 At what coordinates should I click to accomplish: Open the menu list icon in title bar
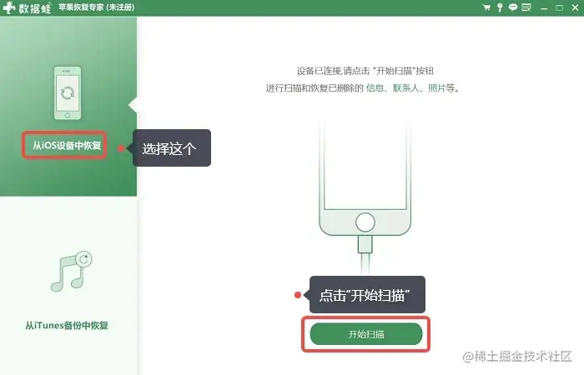click(x=526, y=7)
